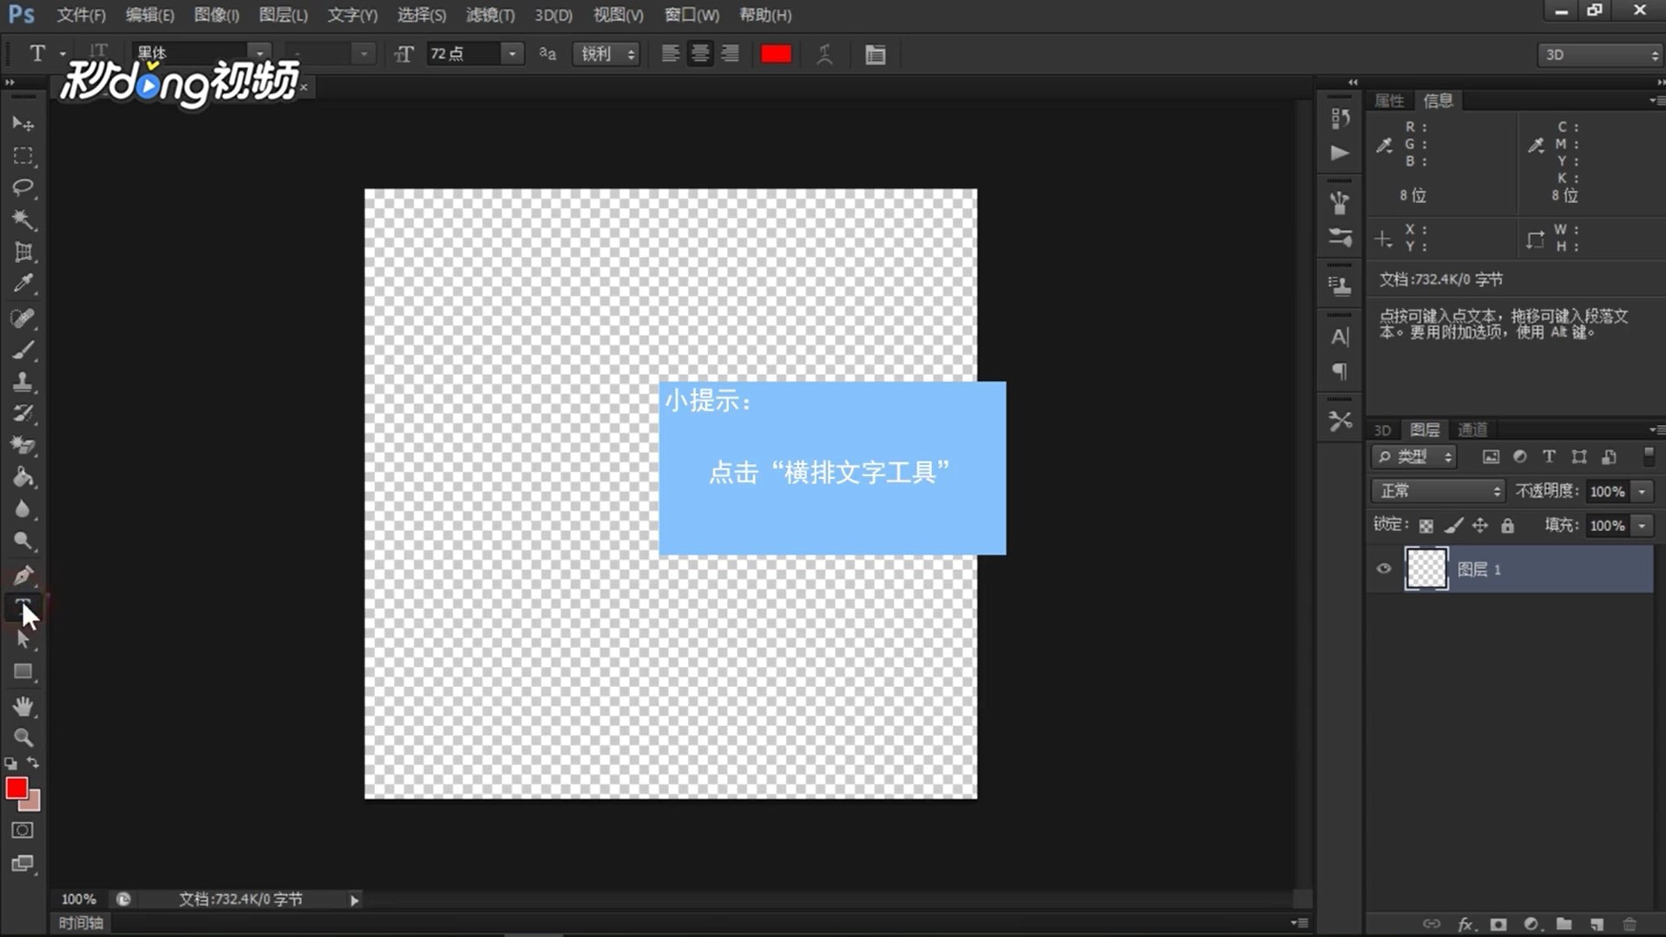Select the Hand tool
This screenshot has width=1666, height=937.
pos(22,706)
